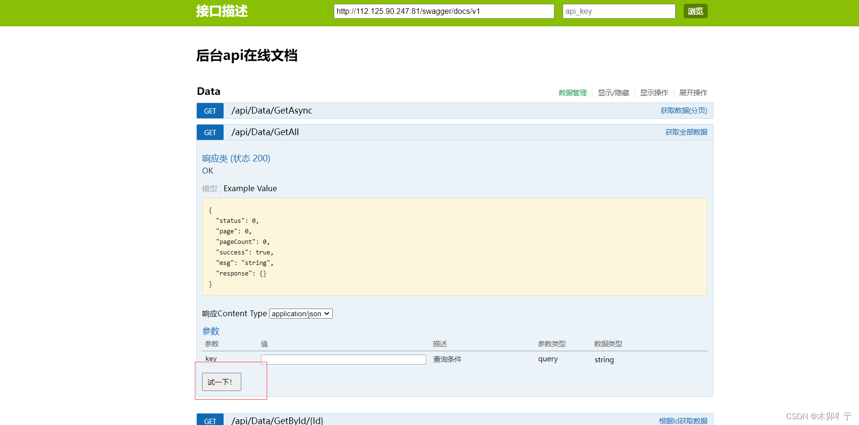
Task: Click the 查询条件 description text
Action: pyautogui.click(x=447, y=359)
